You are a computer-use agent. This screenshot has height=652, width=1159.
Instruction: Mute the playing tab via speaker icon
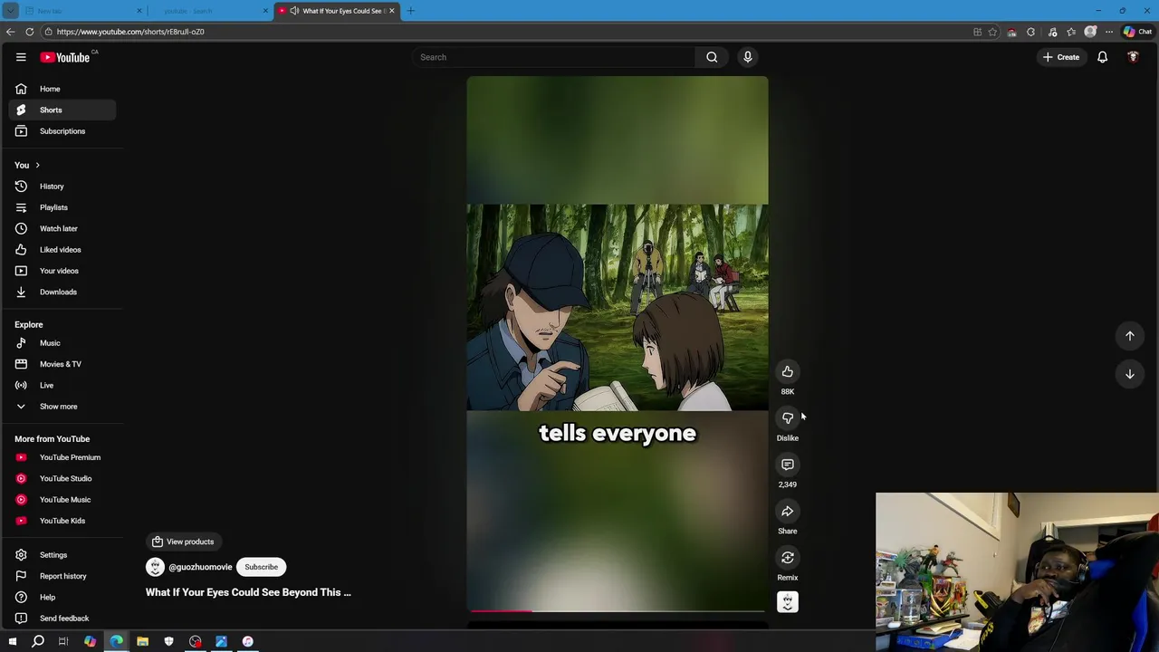(x=294, y=11)
